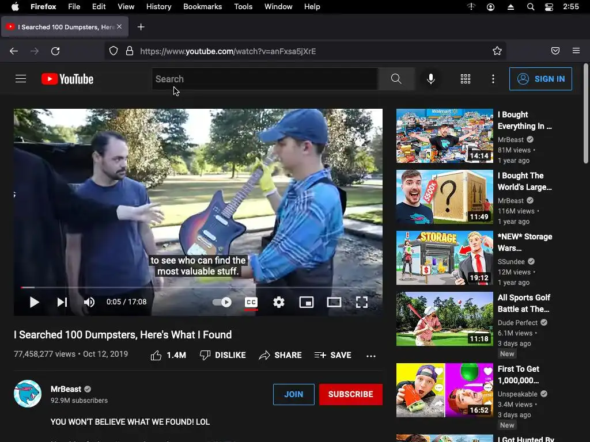Open the Tools menu
The image size is (590, 442).
pyautogui.click(x=243, y=7)
